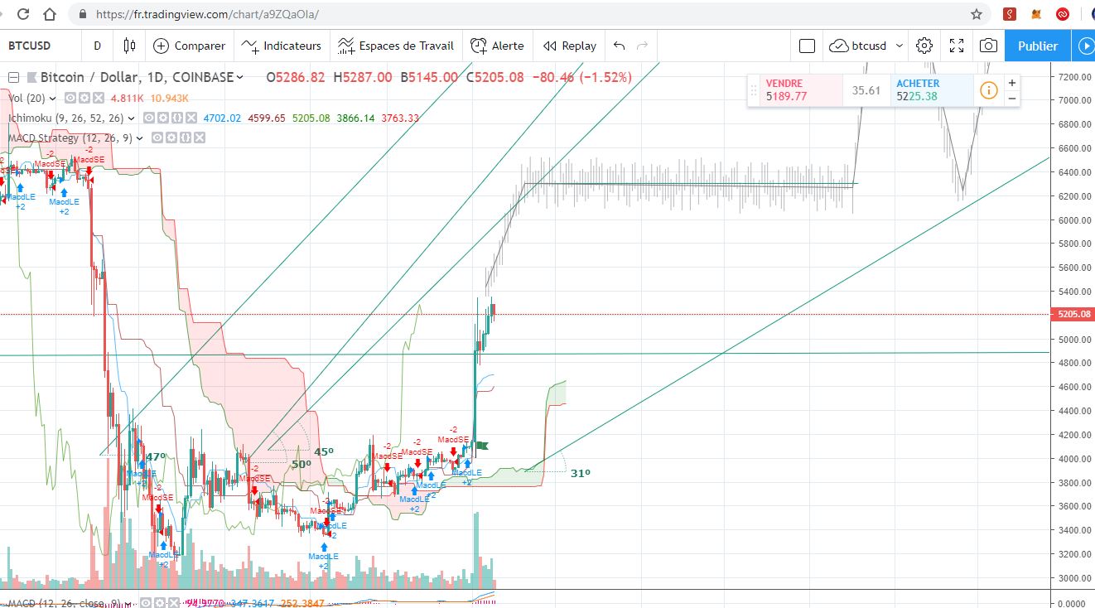Decrease order quantity with minus button

click(1011, 99)
